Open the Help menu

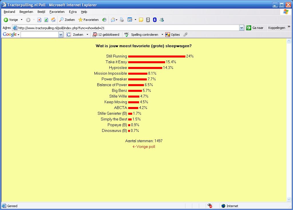click(x=84, y=12)
